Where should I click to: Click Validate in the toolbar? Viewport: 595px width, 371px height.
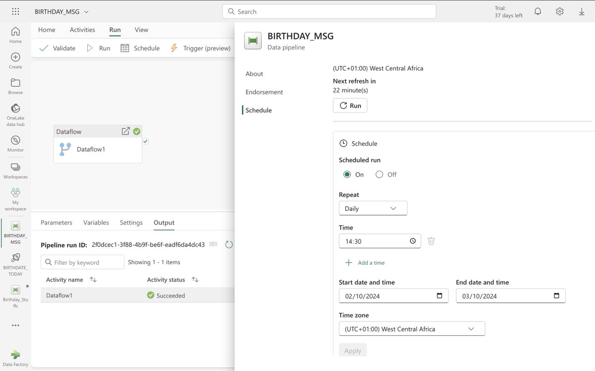tap(58, 48)
